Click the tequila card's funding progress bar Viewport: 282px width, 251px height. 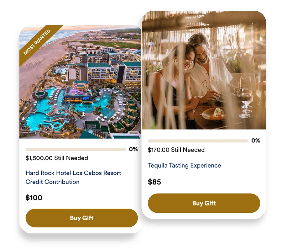(x=198, y=141)
